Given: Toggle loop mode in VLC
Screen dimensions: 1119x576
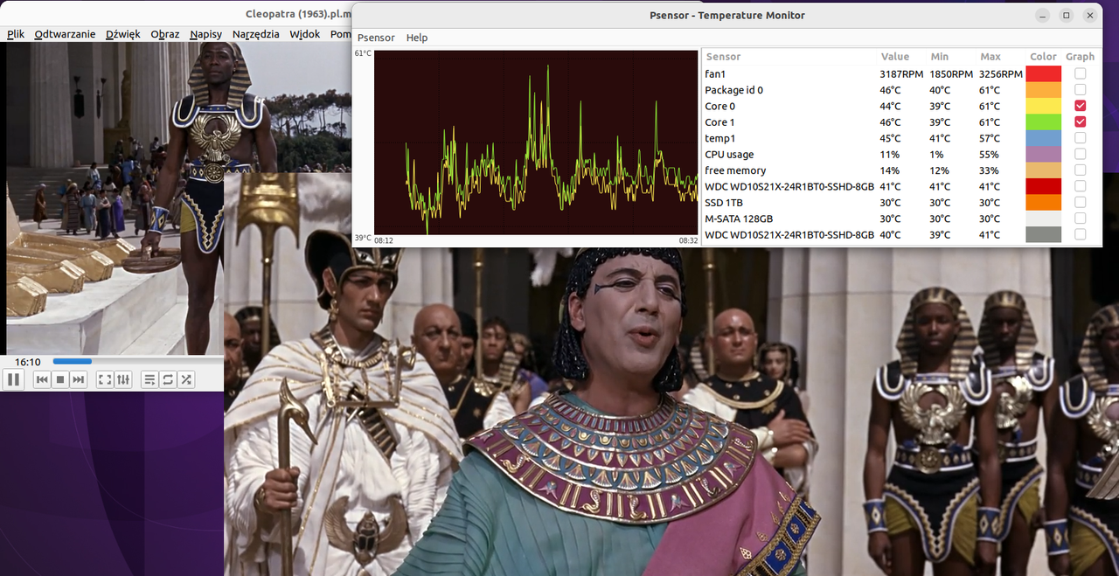Looking at the screenshot, I should 168,379.
